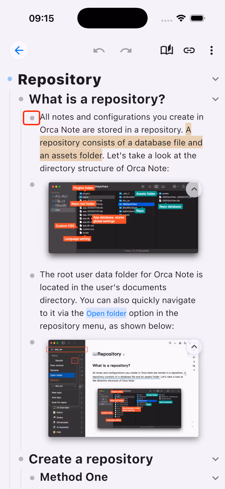Tap the undo arrow icon
The height and width of the screenshot is (489, 225).
tap(99, 50)
